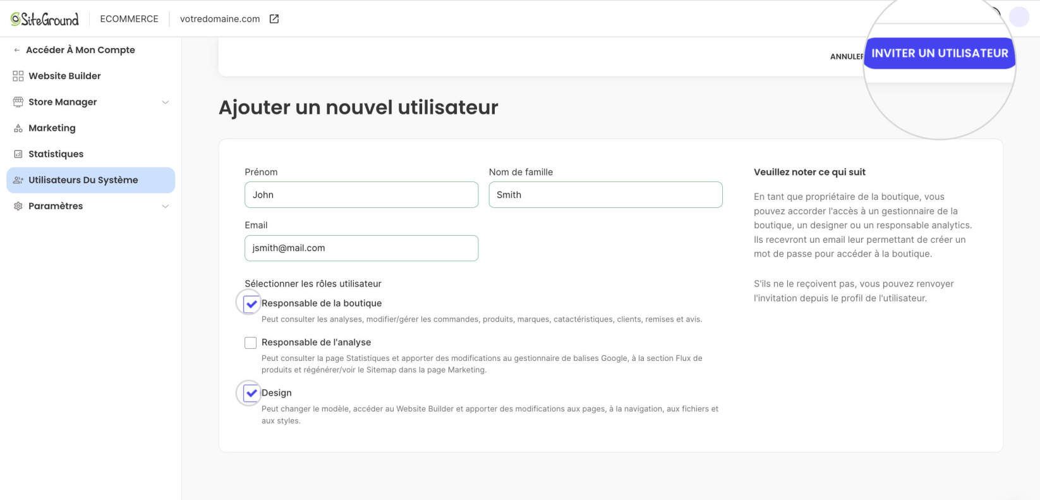Click the Paramètres gear icon

click(18, 206)
